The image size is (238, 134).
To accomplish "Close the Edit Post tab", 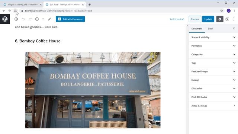I will point(83,4).
